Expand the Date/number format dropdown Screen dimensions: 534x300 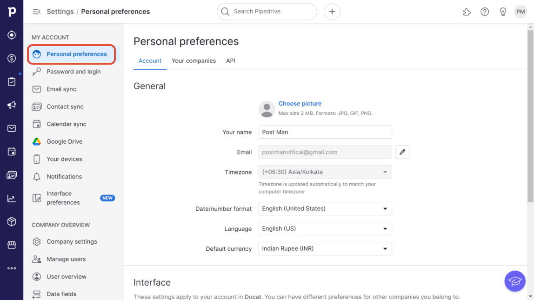(325, 209)
